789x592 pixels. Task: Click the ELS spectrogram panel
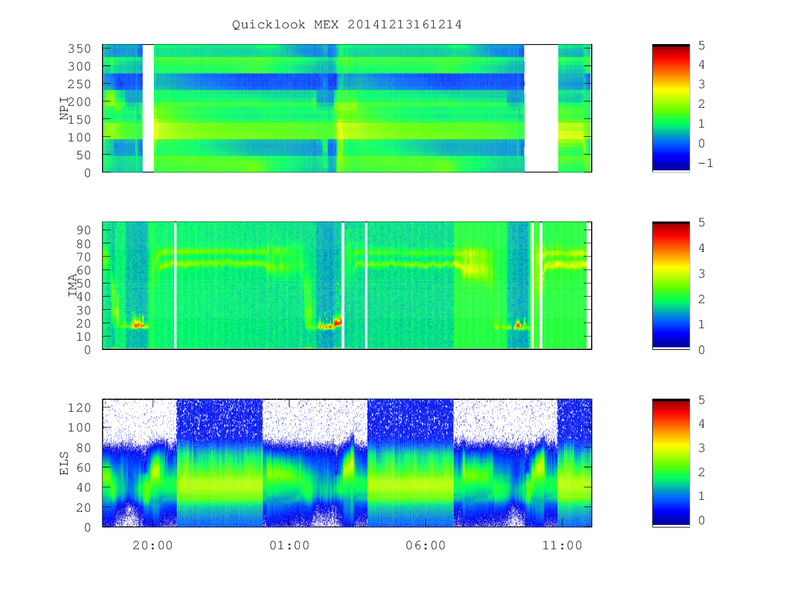347,463
